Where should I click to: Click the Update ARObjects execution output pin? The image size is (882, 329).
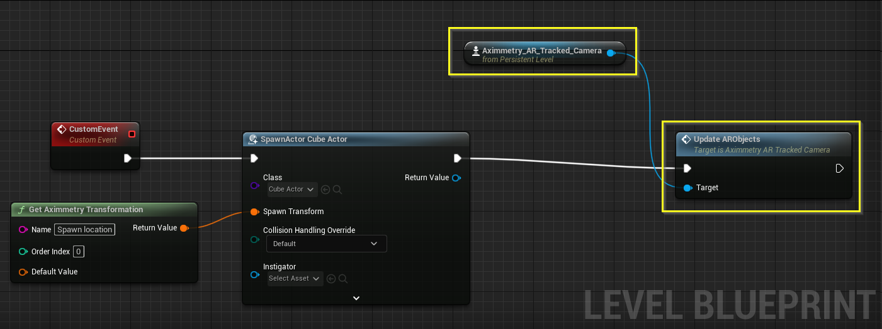pos(839,168)
